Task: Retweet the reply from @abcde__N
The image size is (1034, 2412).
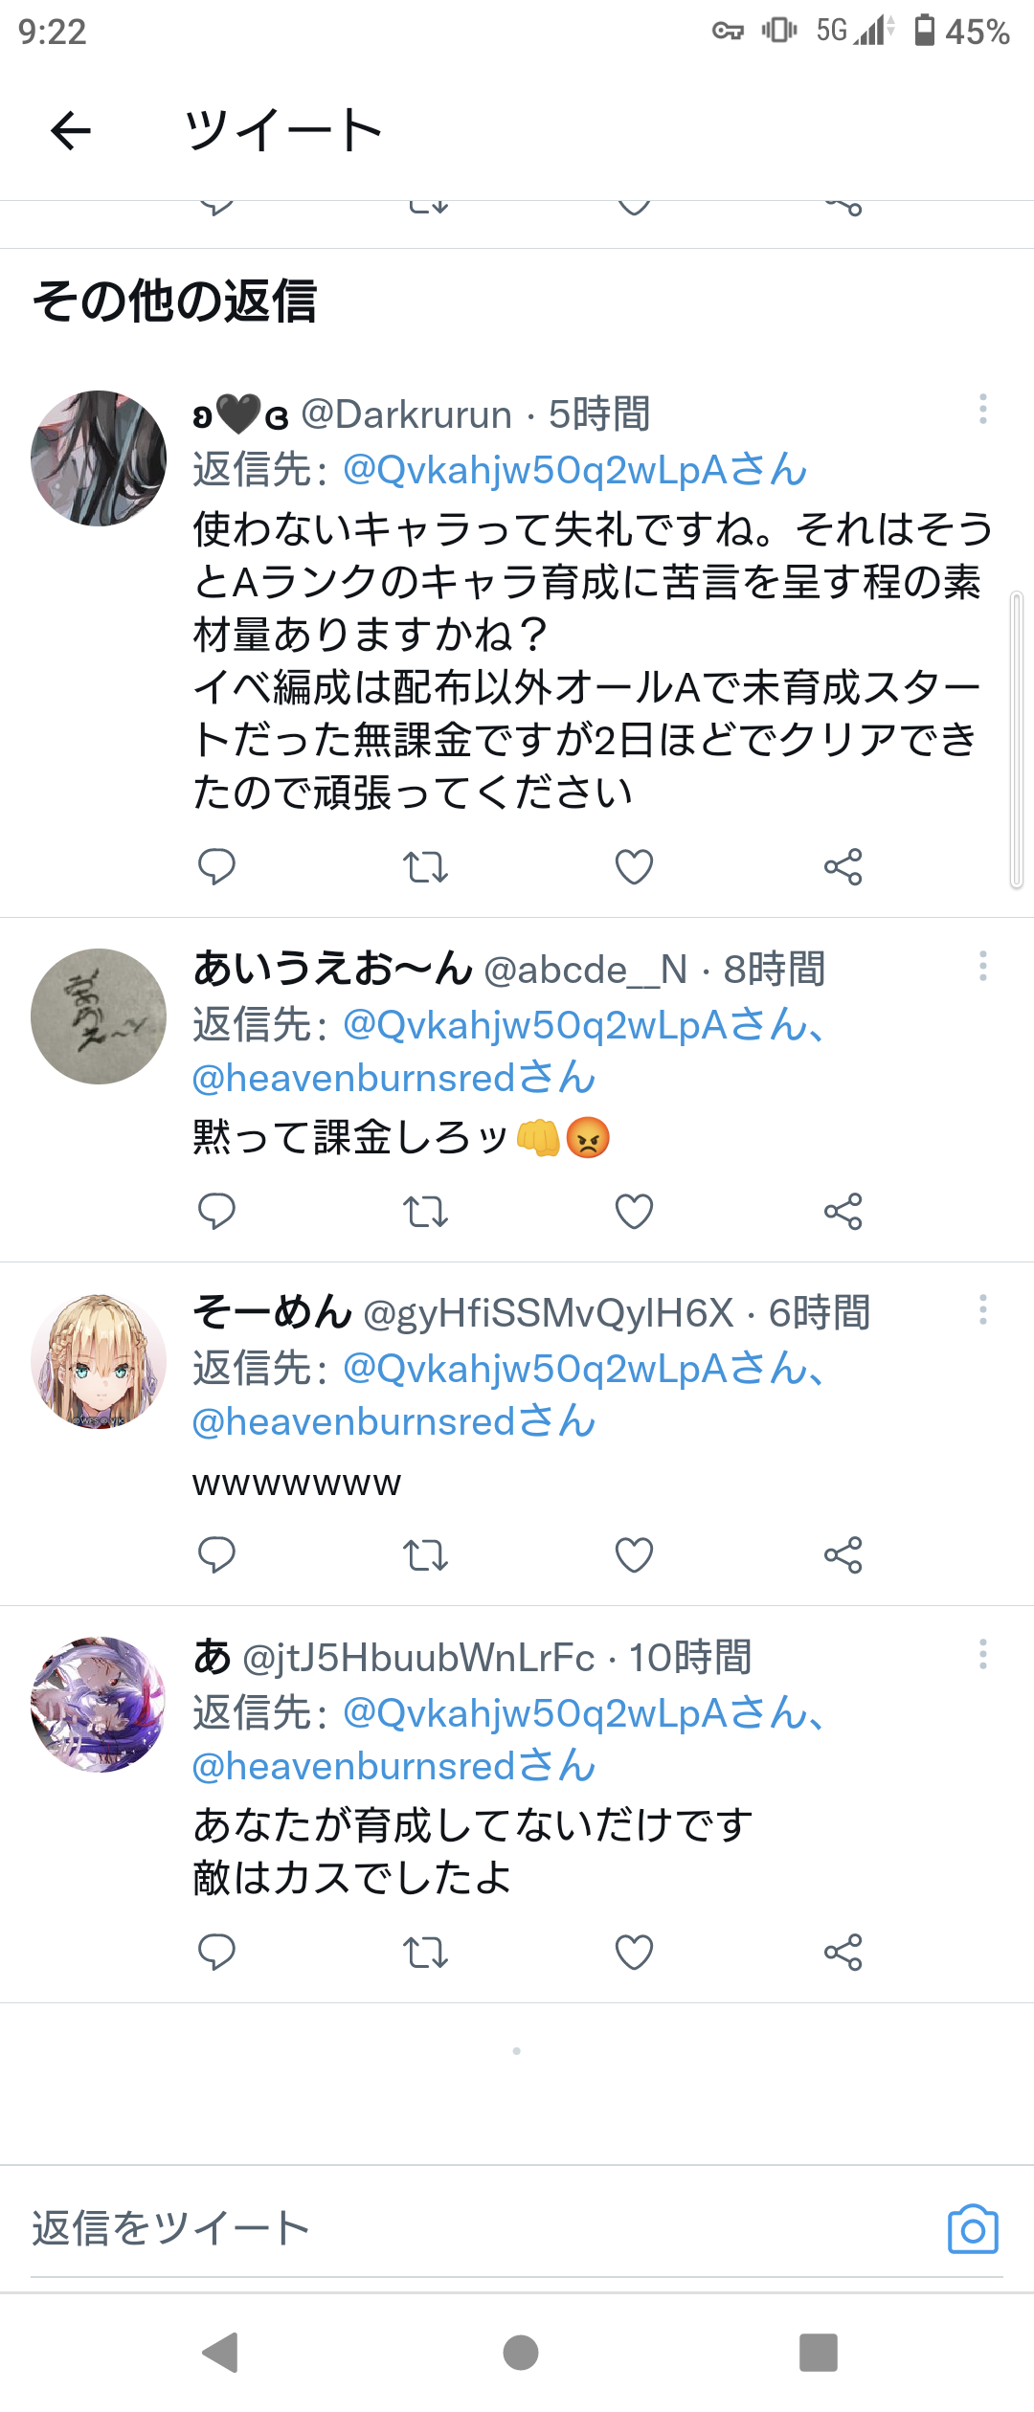Action: click(x=425, y=1212)
